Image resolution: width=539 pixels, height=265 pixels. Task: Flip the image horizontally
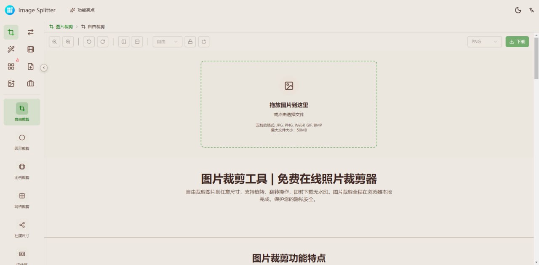click(123, 42)
